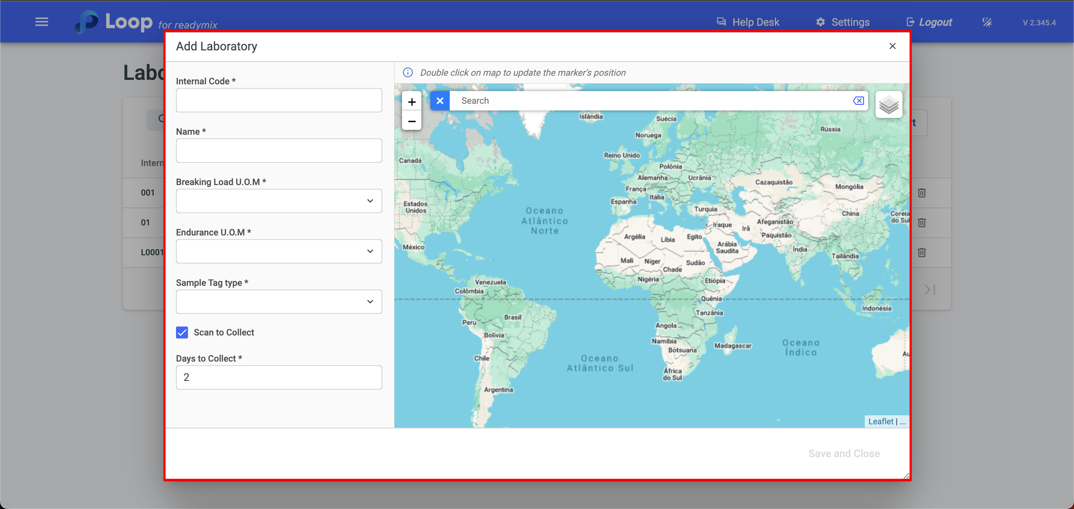The height and width of the screenshot is (509, 1074).
Task: Close the Add Laboratory dialog
Action: click(892, 46)
